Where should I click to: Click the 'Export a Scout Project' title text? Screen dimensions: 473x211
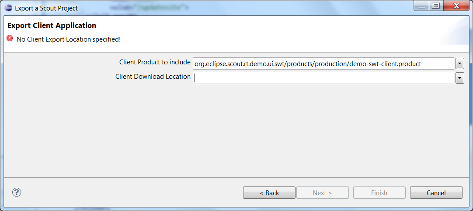point(46,8)
